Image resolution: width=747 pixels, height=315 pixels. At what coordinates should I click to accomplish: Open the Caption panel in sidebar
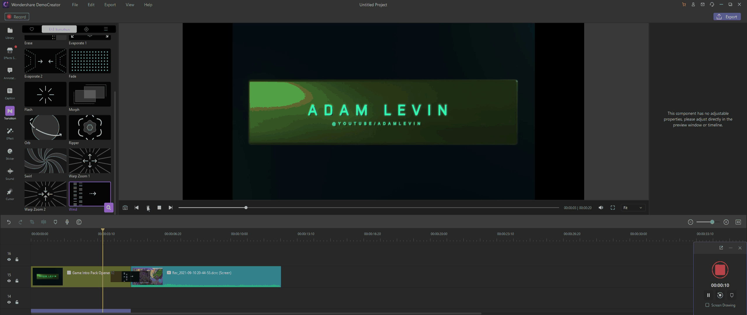(10, 93)
